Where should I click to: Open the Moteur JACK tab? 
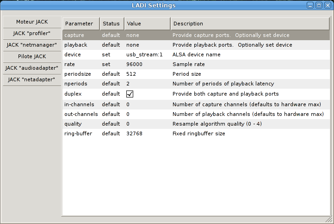32,22
